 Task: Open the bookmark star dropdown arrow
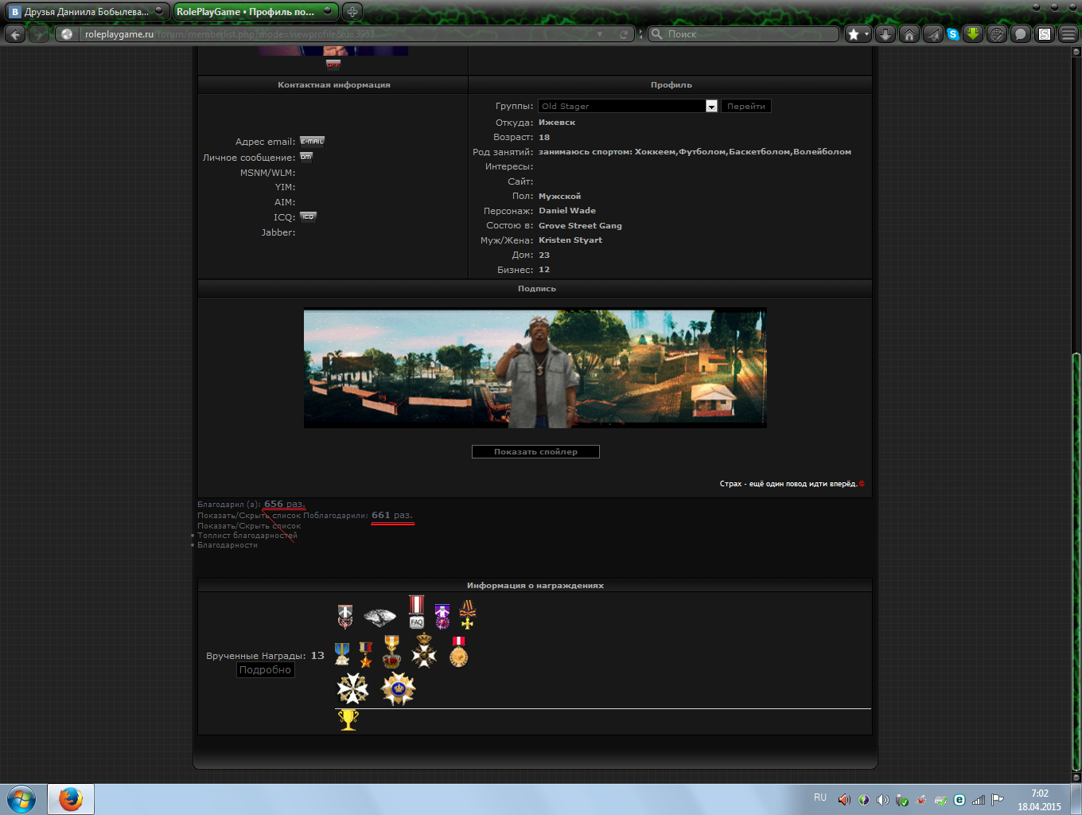(866, 34)
